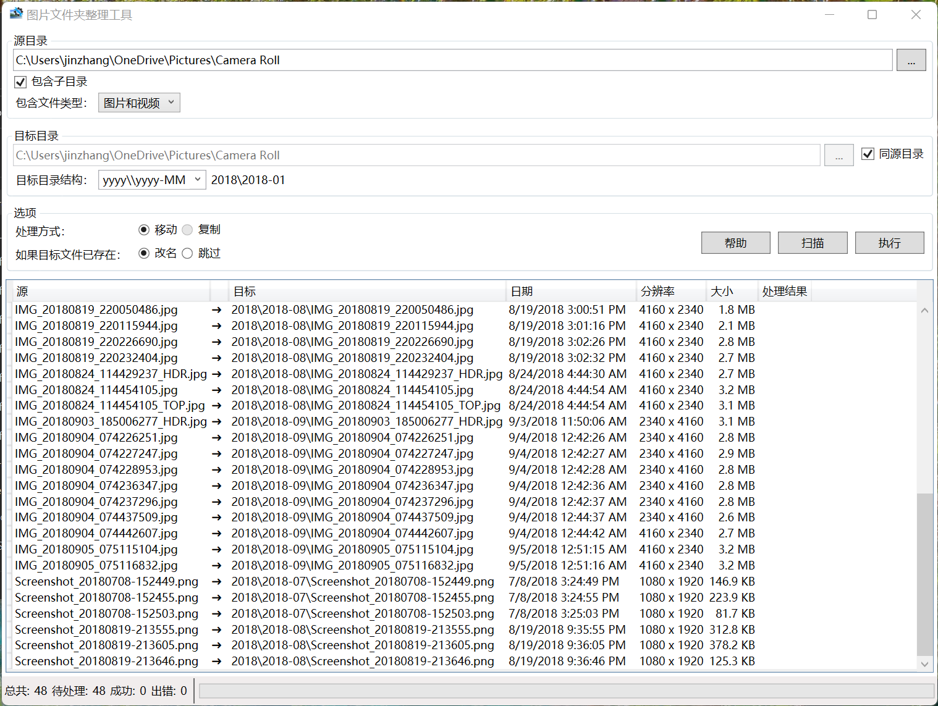Browse for source folder using the ... button
This screenshot has width=938, height=706.
click(911, 60)
